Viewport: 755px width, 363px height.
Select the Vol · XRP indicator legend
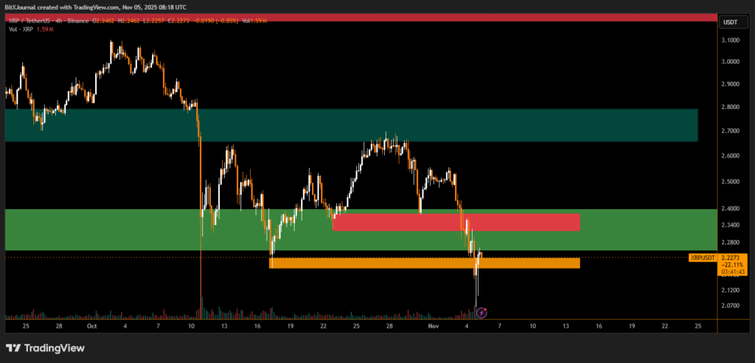coord(20,31)
